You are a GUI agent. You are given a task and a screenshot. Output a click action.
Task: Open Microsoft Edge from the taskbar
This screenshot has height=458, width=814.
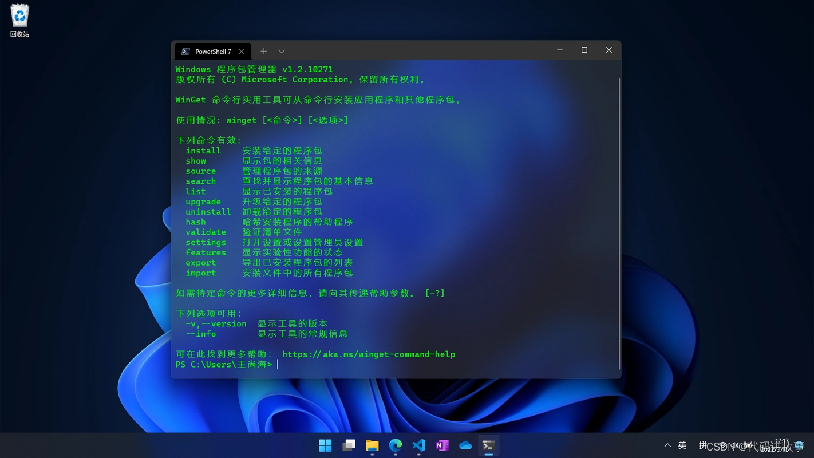395,445
